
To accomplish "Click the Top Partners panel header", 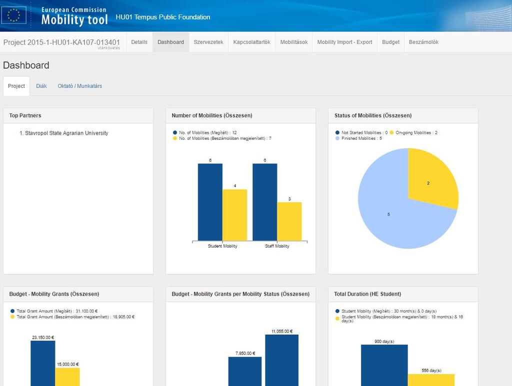I will click(x=78, y=116).
